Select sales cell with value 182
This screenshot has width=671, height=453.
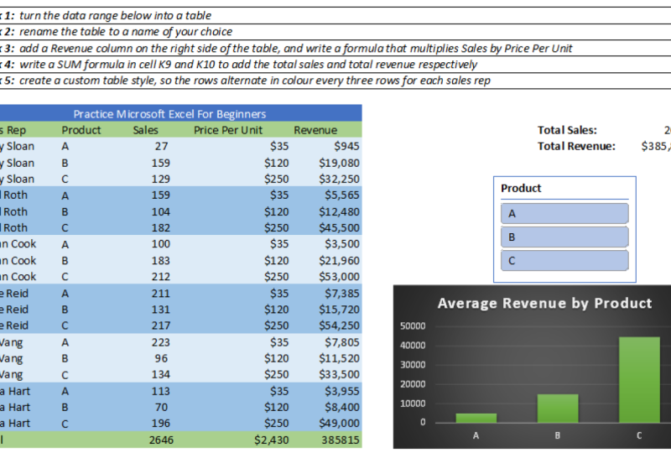click(161, 228)
